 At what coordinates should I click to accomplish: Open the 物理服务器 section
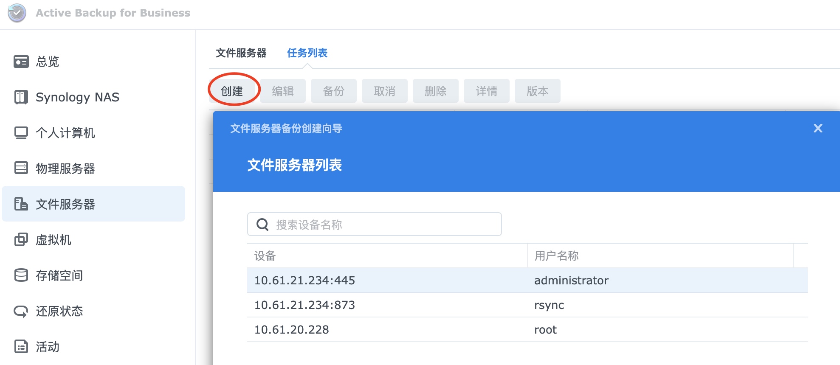tap(65, 168)
